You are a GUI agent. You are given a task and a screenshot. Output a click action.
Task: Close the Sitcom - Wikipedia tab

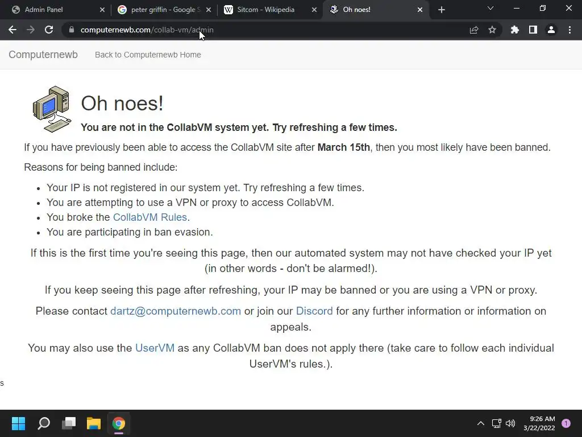314,10
